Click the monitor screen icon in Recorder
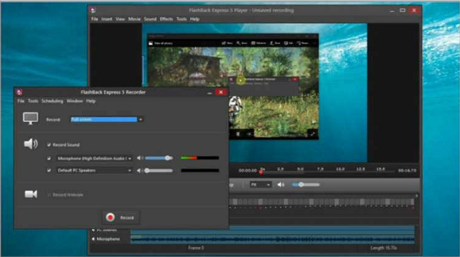 tap(31, 118)
